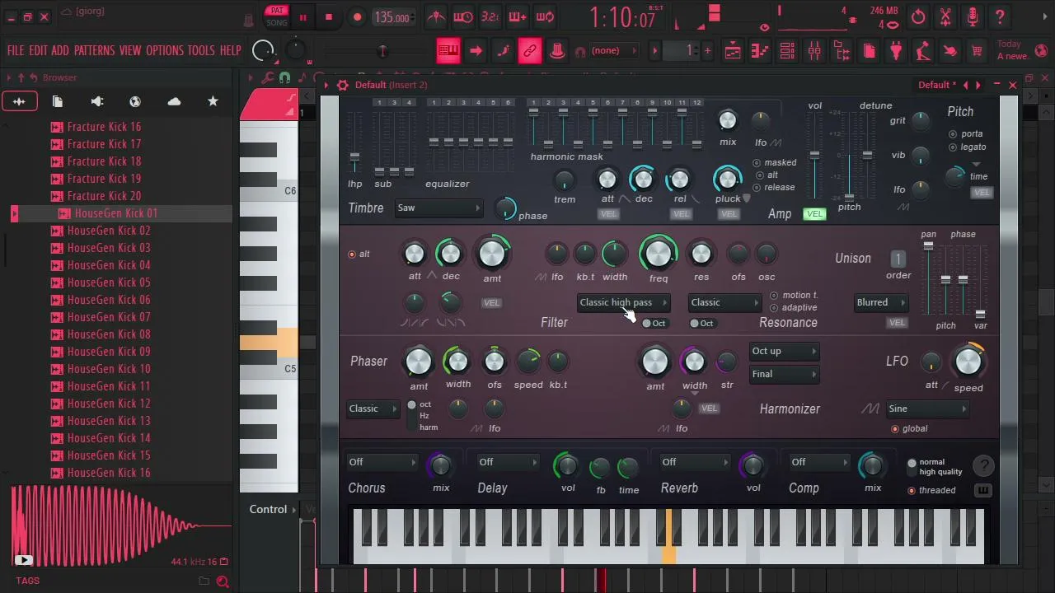Click the record button
The image size is (1055, 593).
click(x=357, y=17)
